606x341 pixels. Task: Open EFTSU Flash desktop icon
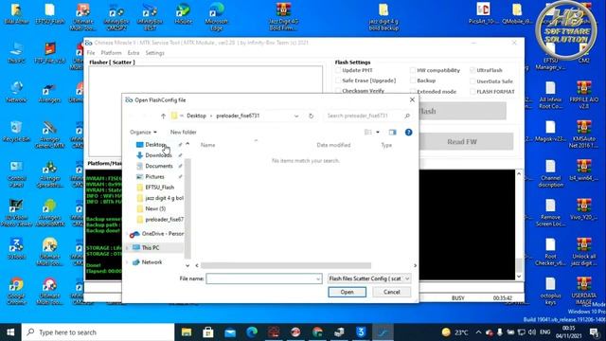click(50, 13)
